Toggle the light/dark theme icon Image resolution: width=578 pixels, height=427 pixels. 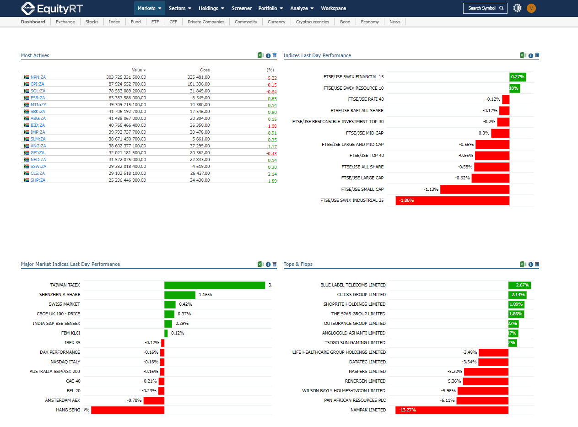(517, 8)
